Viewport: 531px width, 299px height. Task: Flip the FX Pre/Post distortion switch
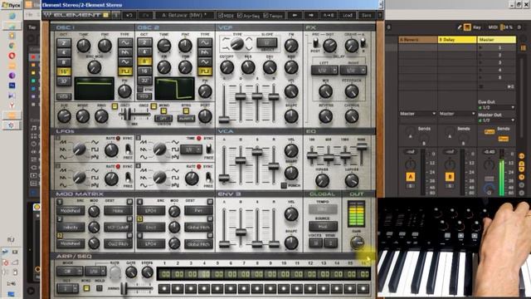[315, 42]
